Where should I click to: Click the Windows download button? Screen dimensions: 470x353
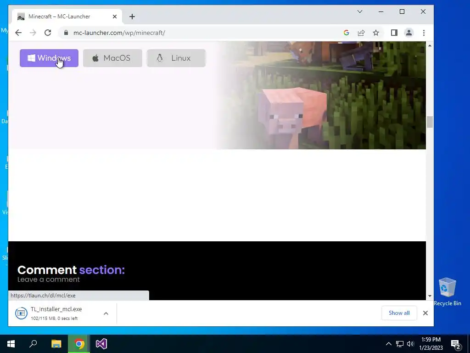[x=49, y=58]
